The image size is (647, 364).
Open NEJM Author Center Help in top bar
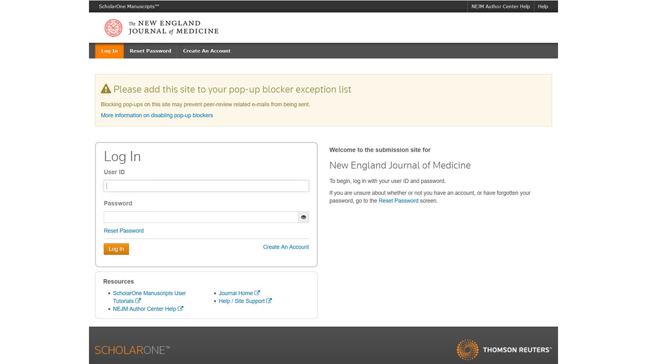[x=500, y=7]
